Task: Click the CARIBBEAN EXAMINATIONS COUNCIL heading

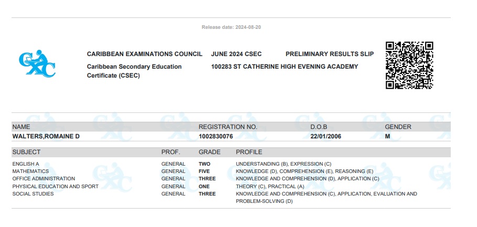Action: point(144,54)
